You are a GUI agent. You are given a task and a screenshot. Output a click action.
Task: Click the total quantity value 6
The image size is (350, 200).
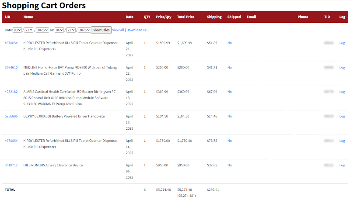click(x=145, y=190)
